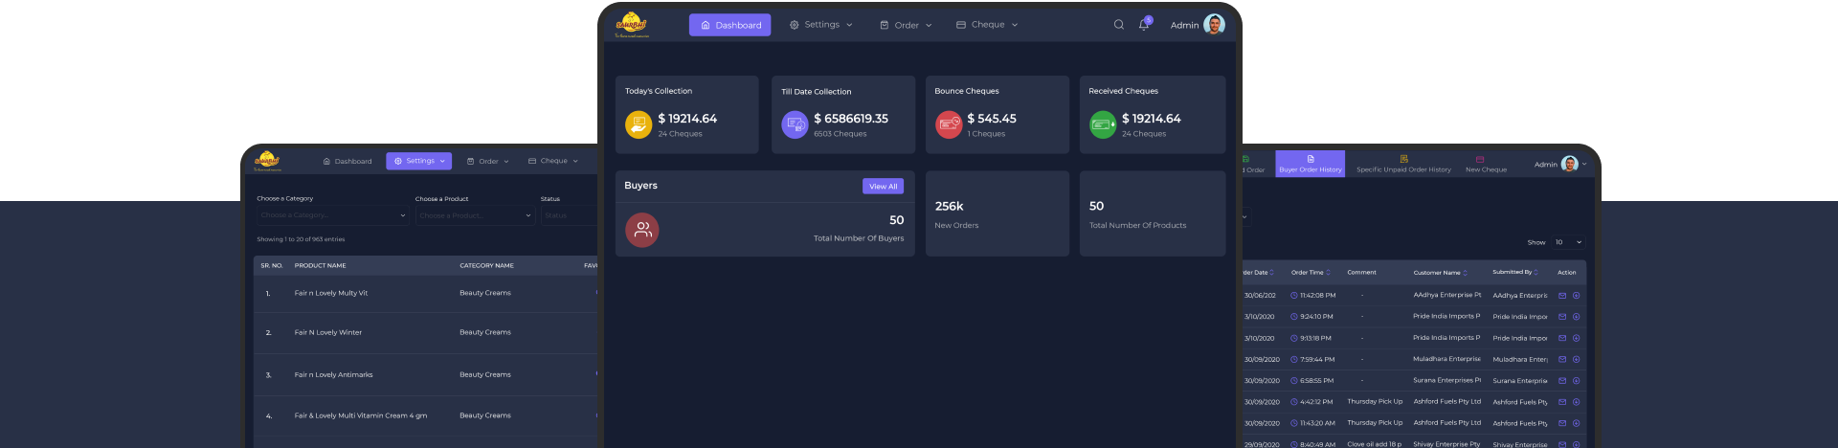Viewport: 1838px width, 448px height.
Task: Open the Show 10 entries dropdown
Action: (1569, 242)
